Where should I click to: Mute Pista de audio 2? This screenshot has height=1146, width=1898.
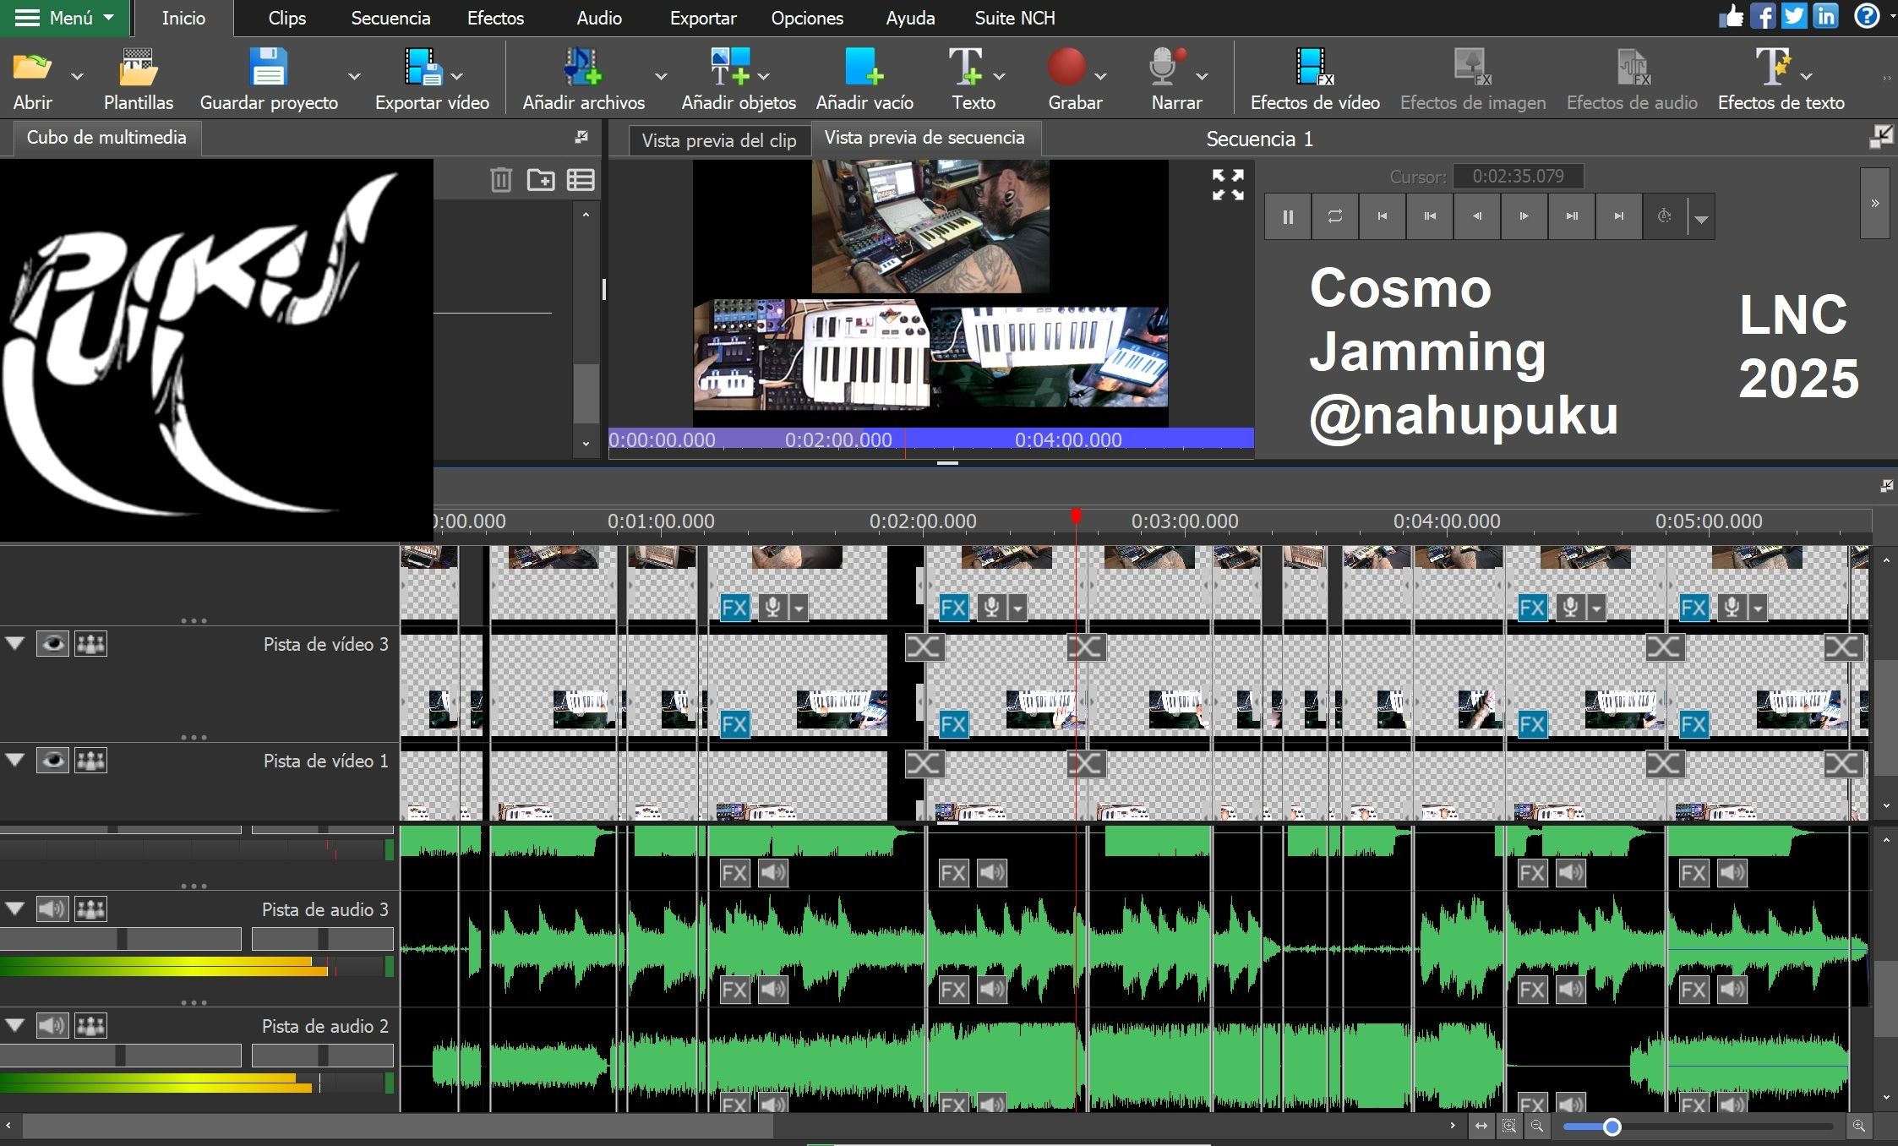tap(52, 1026)
